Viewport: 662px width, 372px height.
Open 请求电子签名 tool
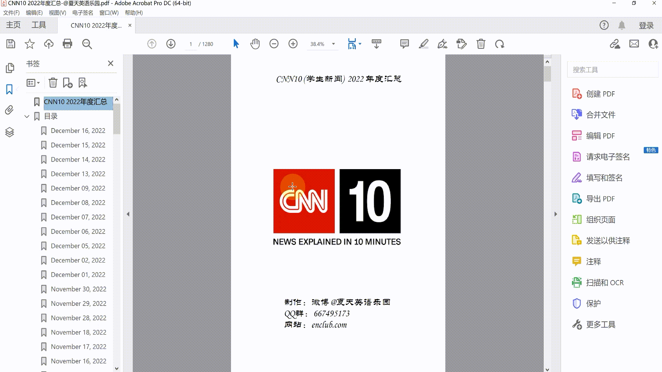click(x=601, y=157)
